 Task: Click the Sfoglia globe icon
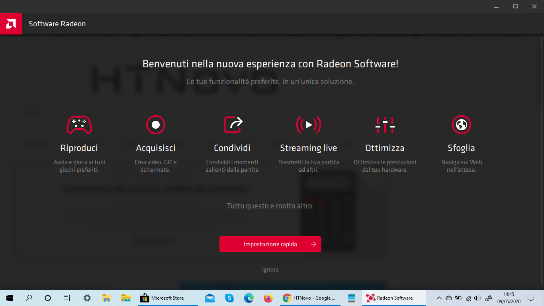(462, 125)
